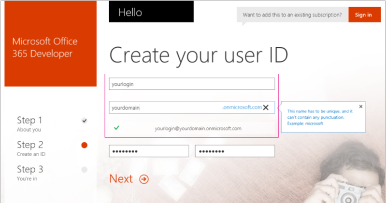Click 'Want to add this to an existing subscription?'

[292, 15]
